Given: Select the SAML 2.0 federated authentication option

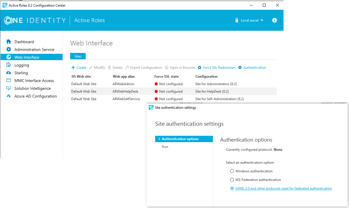Looking at the screenshot, I should [232, 188].
